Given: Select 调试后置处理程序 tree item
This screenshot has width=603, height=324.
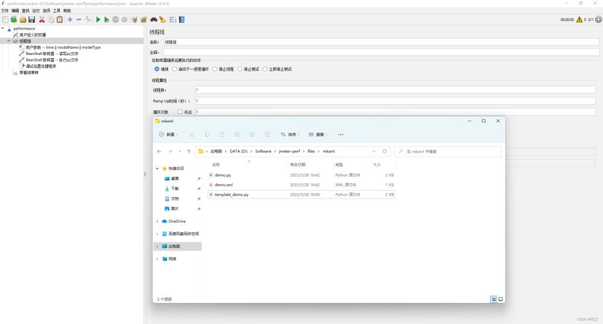Looking at the screenshot, I should [41, 66].
